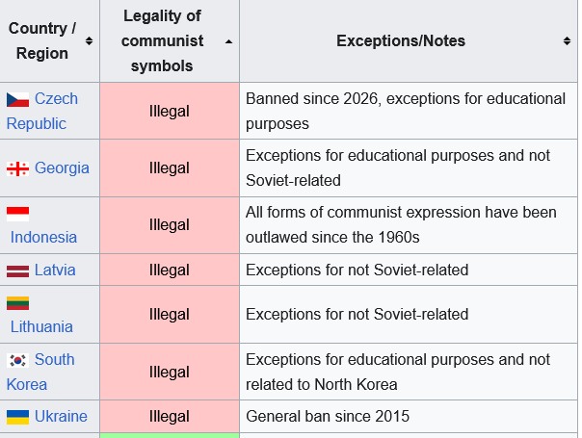Viewport: 582px width, 438px height.
Task: Open the Ukraine link
Action: click(61, 417)
